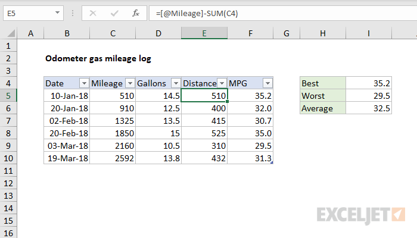The height and width of the screenshot is (238, 417).
Task: Click the Worst label cell
Action: pyautogui.click(x=323, y=96)
